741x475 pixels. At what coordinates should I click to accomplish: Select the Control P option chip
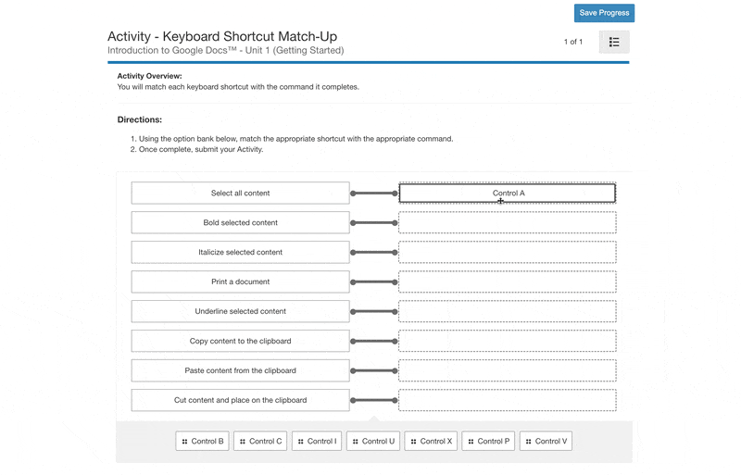489,441
